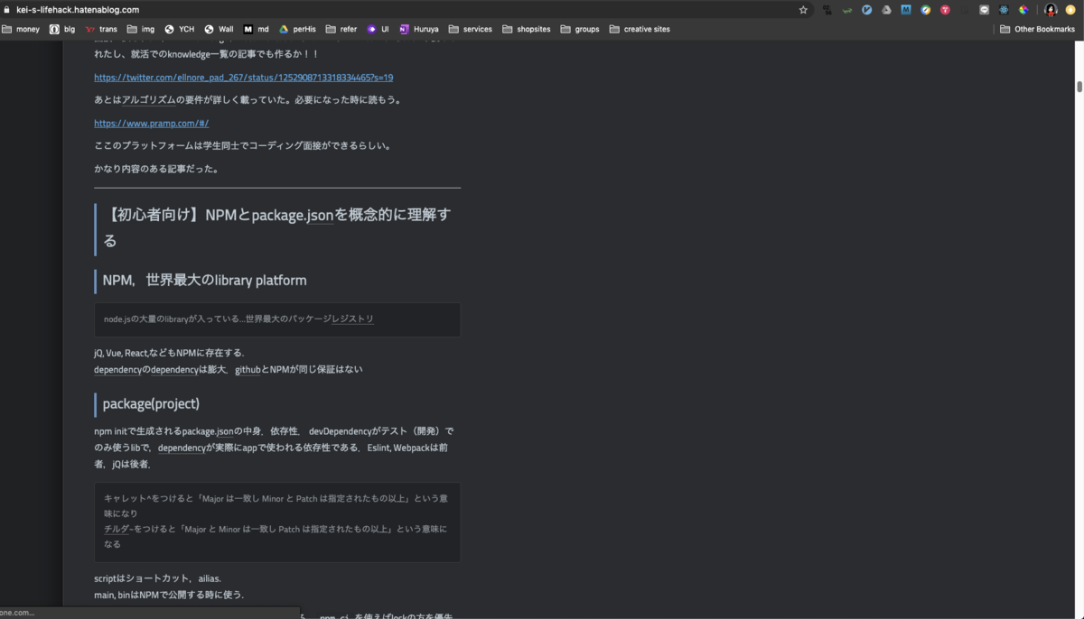Click the チルダ keyword link

coord(117,529)
